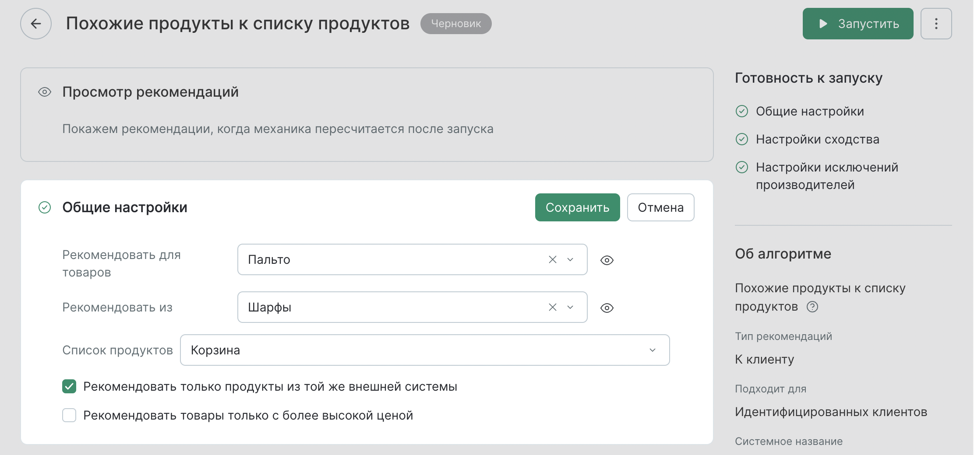974x455 pixels.
Task: Click the help question mark near продуктов
Action: [x=812, y=307]
